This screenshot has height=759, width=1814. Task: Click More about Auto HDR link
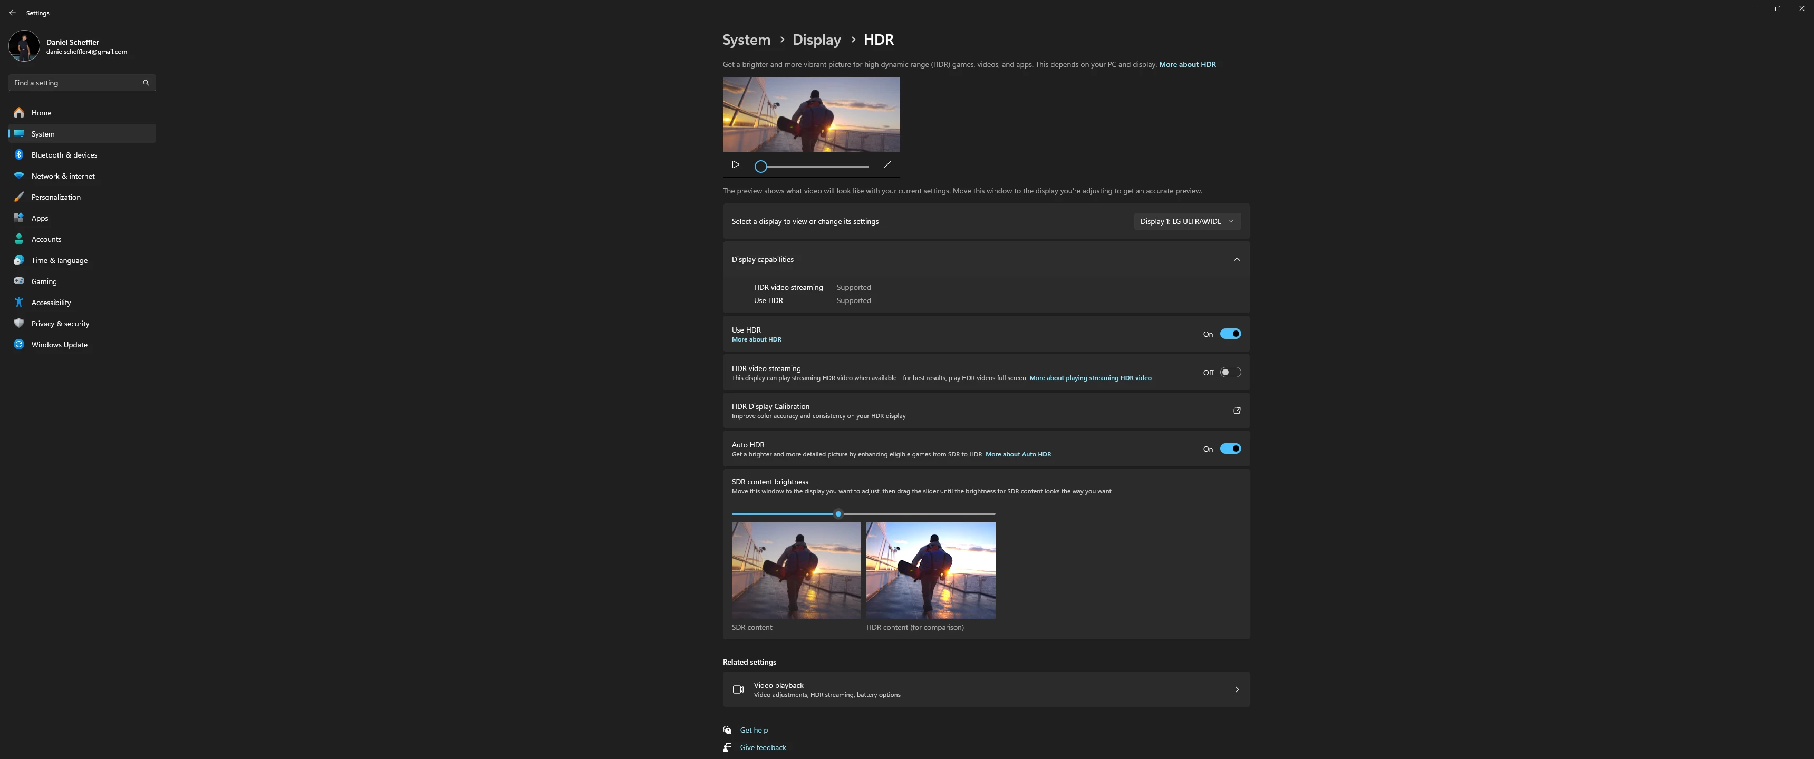pyautogui.click(x=1018, y=454)
